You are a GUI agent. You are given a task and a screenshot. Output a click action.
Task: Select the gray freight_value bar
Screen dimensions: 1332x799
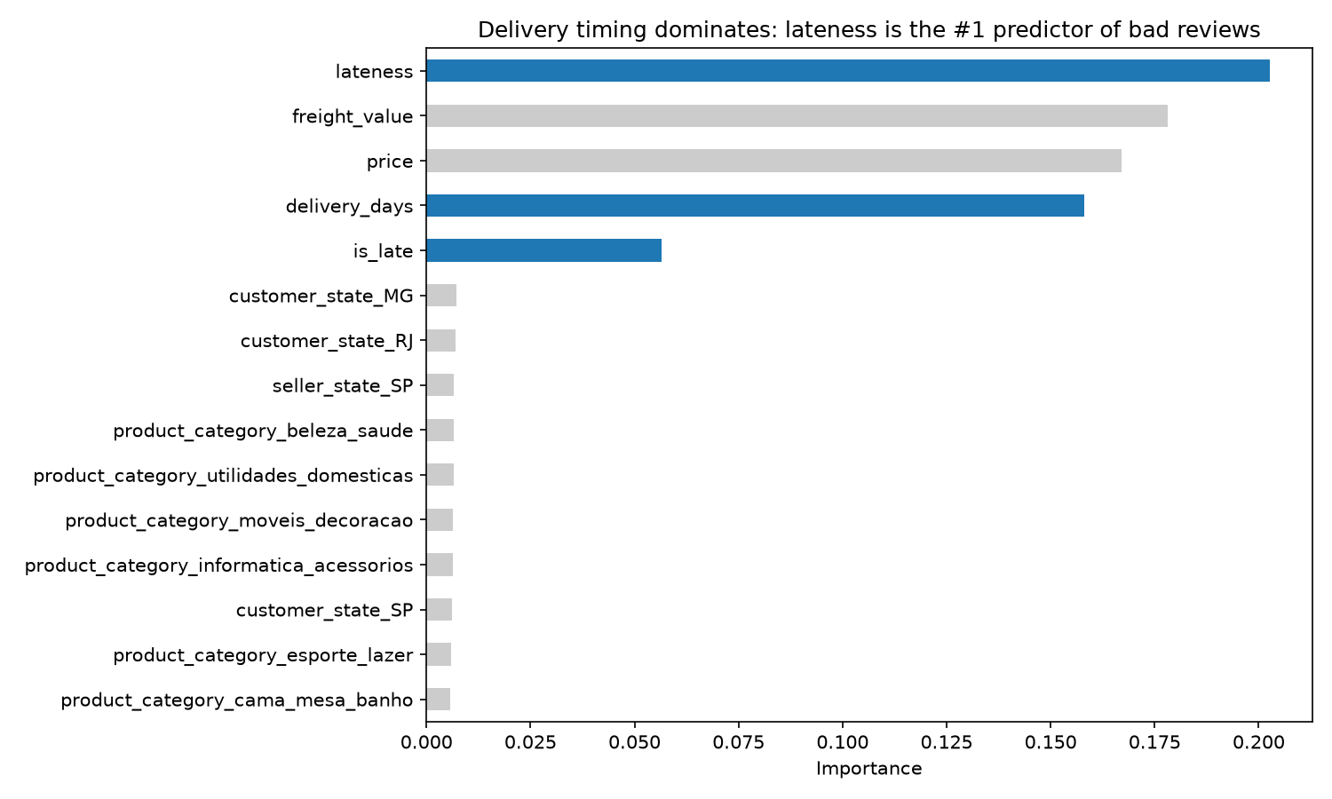tap(797, 116)
